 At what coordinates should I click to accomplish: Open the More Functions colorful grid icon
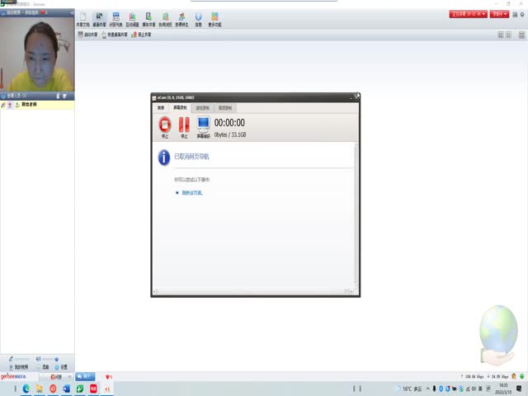(214, 20)
